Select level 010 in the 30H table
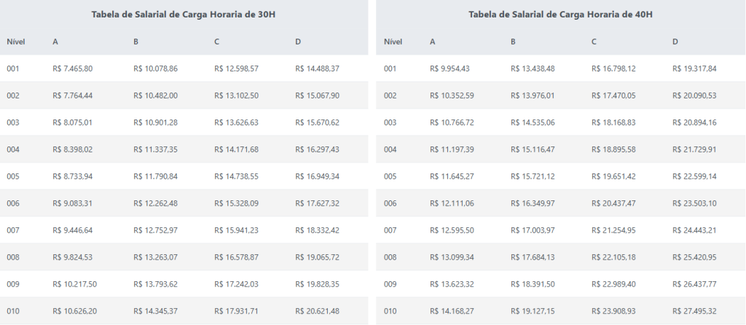This screenshot has height=325, width=746. coord(13,311)
